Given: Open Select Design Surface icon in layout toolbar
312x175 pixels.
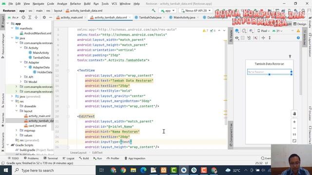Looking at the screenshot, I should tap(237, 31).
